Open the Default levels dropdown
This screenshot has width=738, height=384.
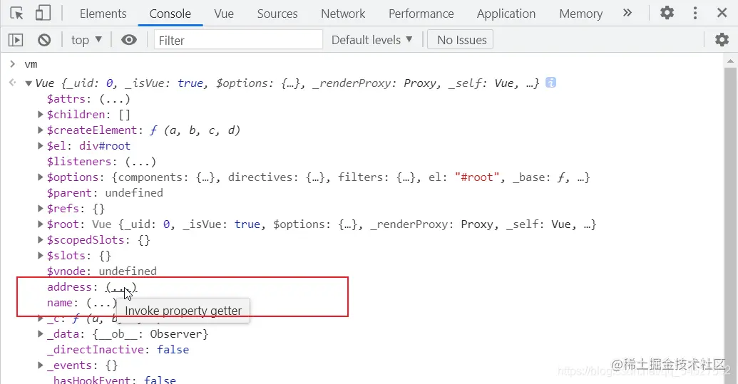371,40
